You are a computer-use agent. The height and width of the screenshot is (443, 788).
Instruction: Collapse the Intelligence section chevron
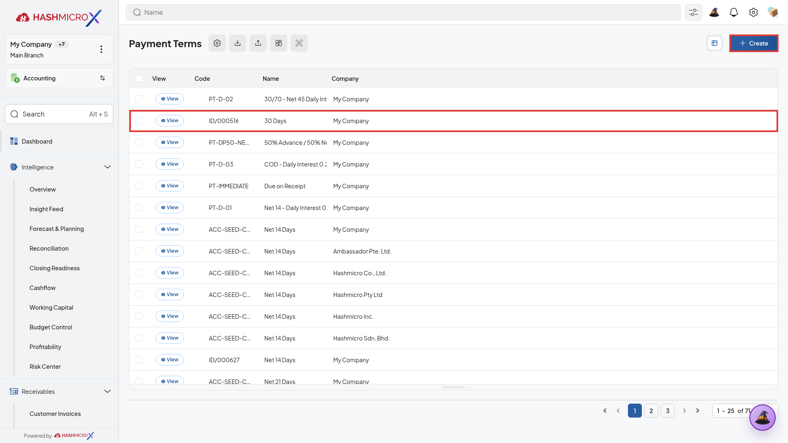(x=108, y=167)
